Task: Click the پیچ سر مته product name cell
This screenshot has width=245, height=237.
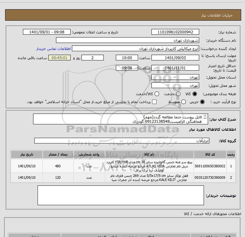Action: 149,166
